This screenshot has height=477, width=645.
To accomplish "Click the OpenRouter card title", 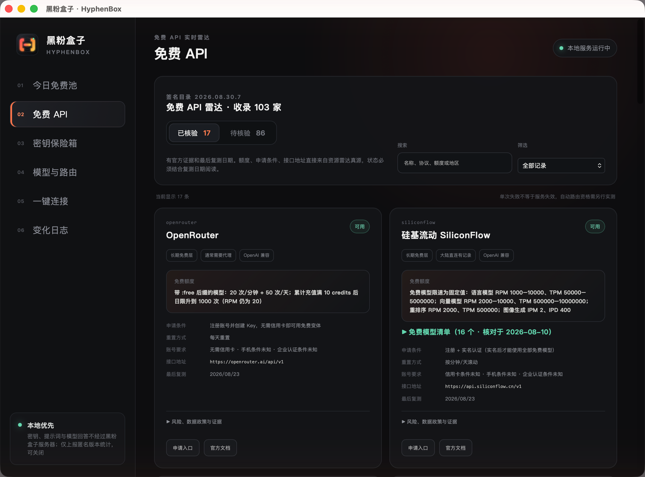I will click(x=192, y=235).
